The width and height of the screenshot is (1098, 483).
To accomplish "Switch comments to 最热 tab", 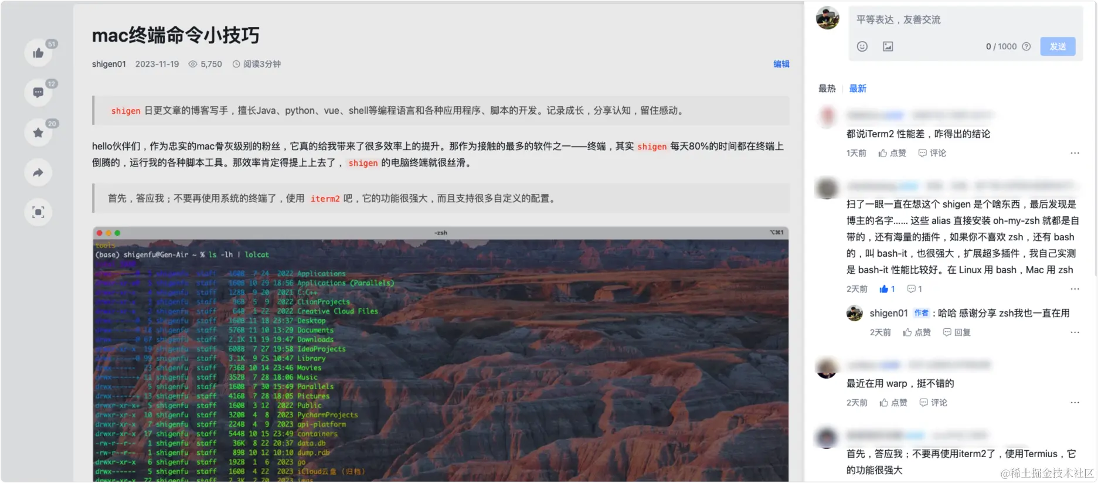I will click(827, 89).
